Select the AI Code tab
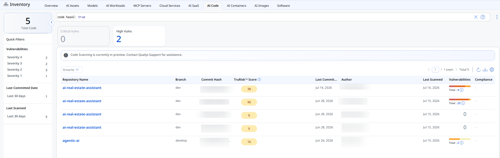The height and width of the screenshot is (158, 500). click(213, 6)
